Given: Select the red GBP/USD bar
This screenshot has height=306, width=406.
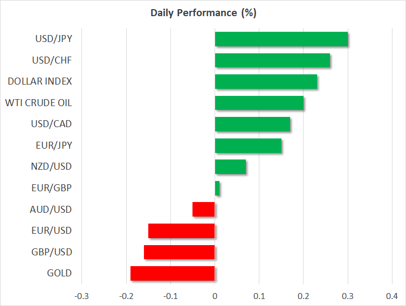Looking at the screenshot, I should tap(180, 252).
